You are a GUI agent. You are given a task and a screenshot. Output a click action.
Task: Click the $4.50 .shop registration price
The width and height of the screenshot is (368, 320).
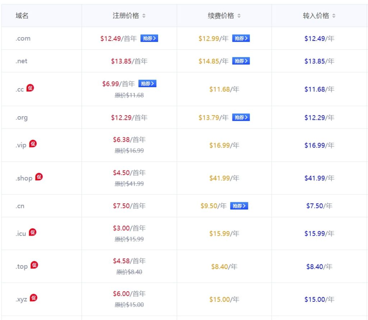[121, 173]
